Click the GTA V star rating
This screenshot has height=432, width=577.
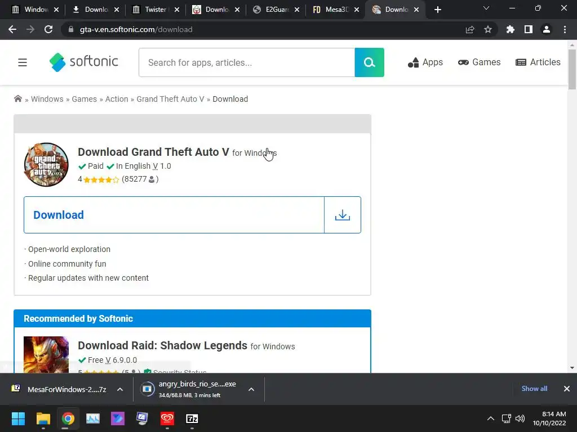click(x=101, y=179)
